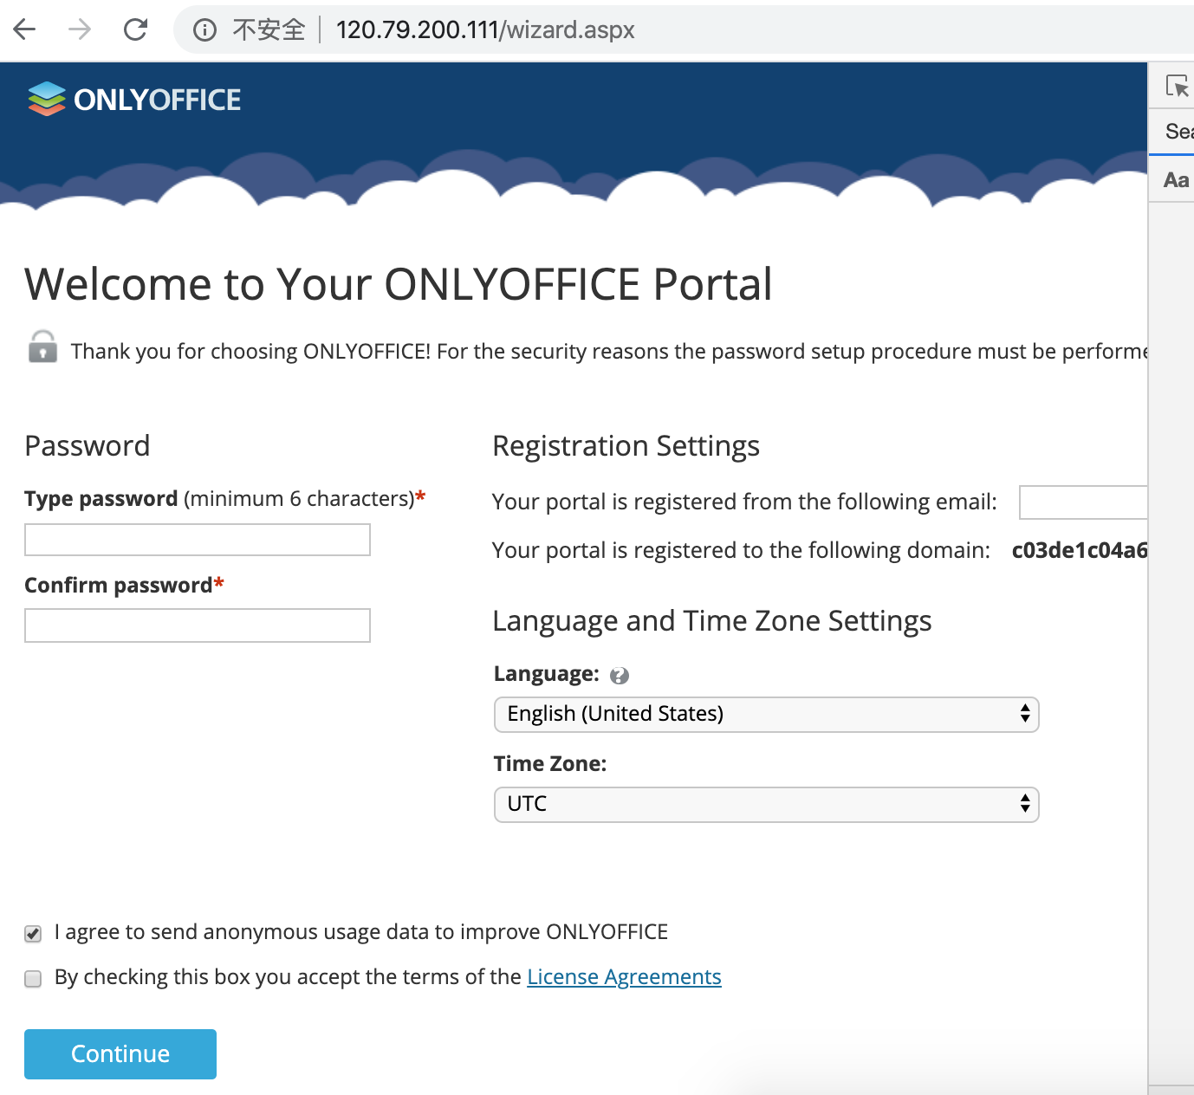
Task: Click the element picker icon in side panel
Action: point(1177,86)
